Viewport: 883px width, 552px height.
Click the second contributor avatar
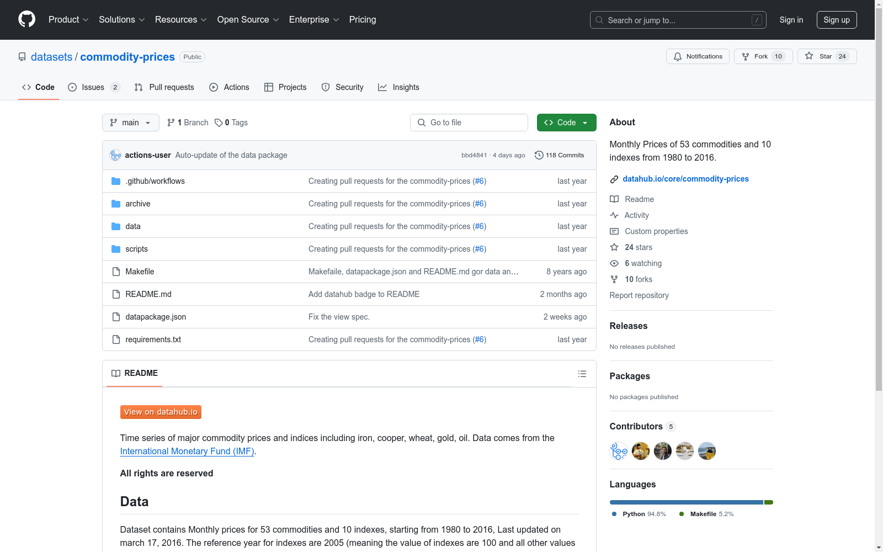click(x=641, y=451)
